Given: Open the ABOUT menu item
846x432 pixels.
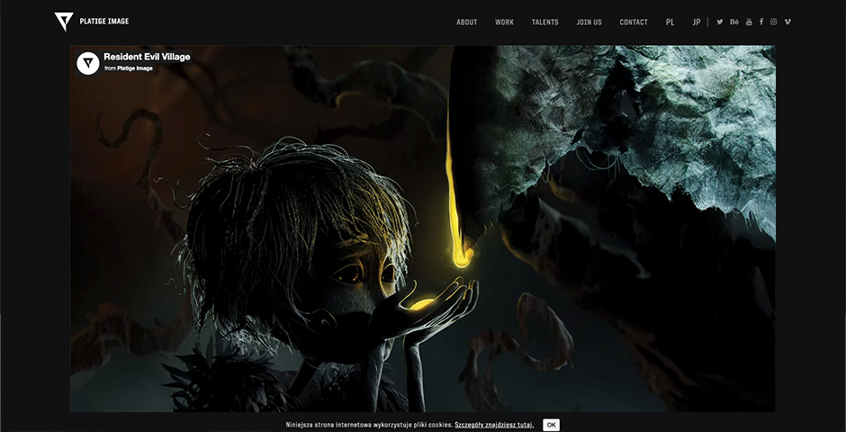Looking at the screenshot, I should point(467,22).
